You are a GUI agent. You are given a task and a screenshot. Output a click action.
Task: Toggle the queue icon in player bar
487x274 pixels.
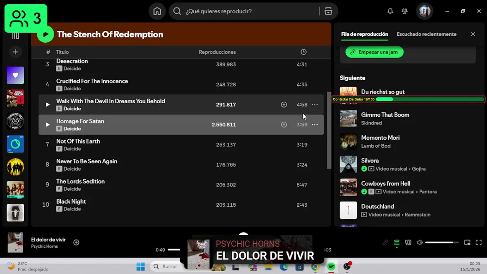pyautogui.click(x=397, y=242)
